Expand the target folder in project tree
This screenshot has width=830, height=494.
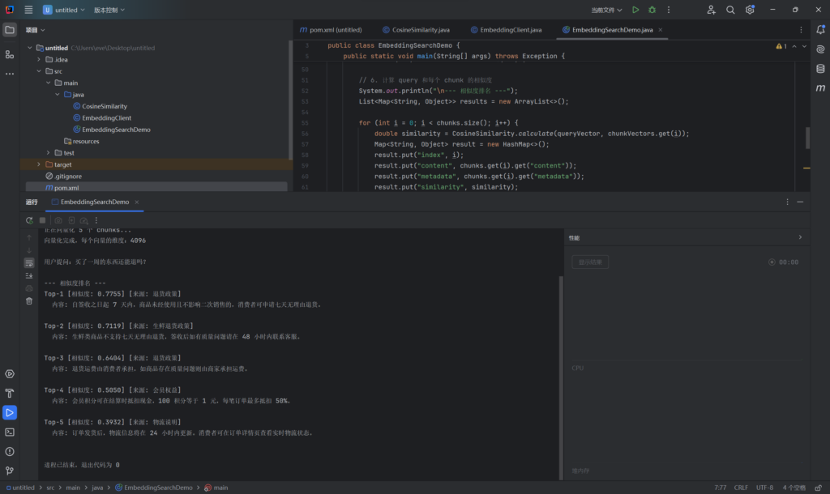pos(38,164)
